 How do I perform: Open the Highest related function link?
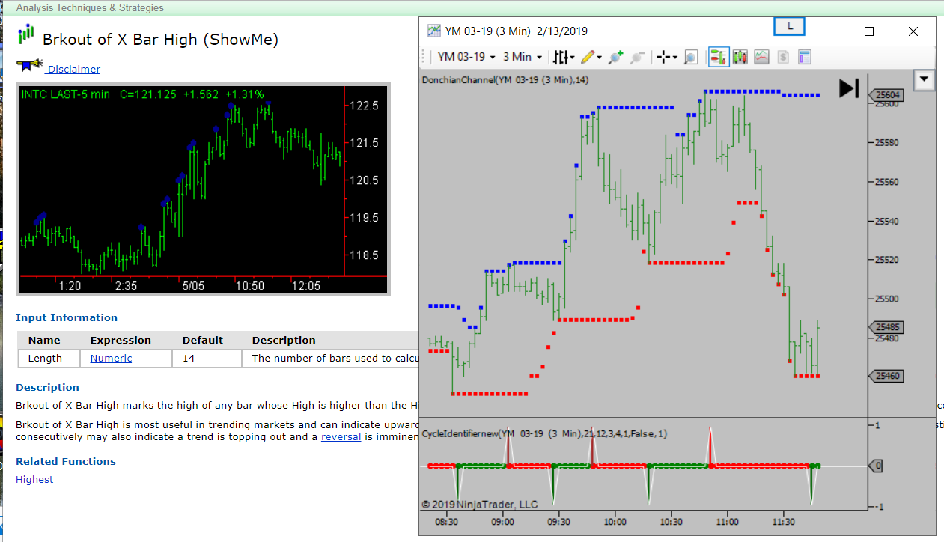point(34,479)
